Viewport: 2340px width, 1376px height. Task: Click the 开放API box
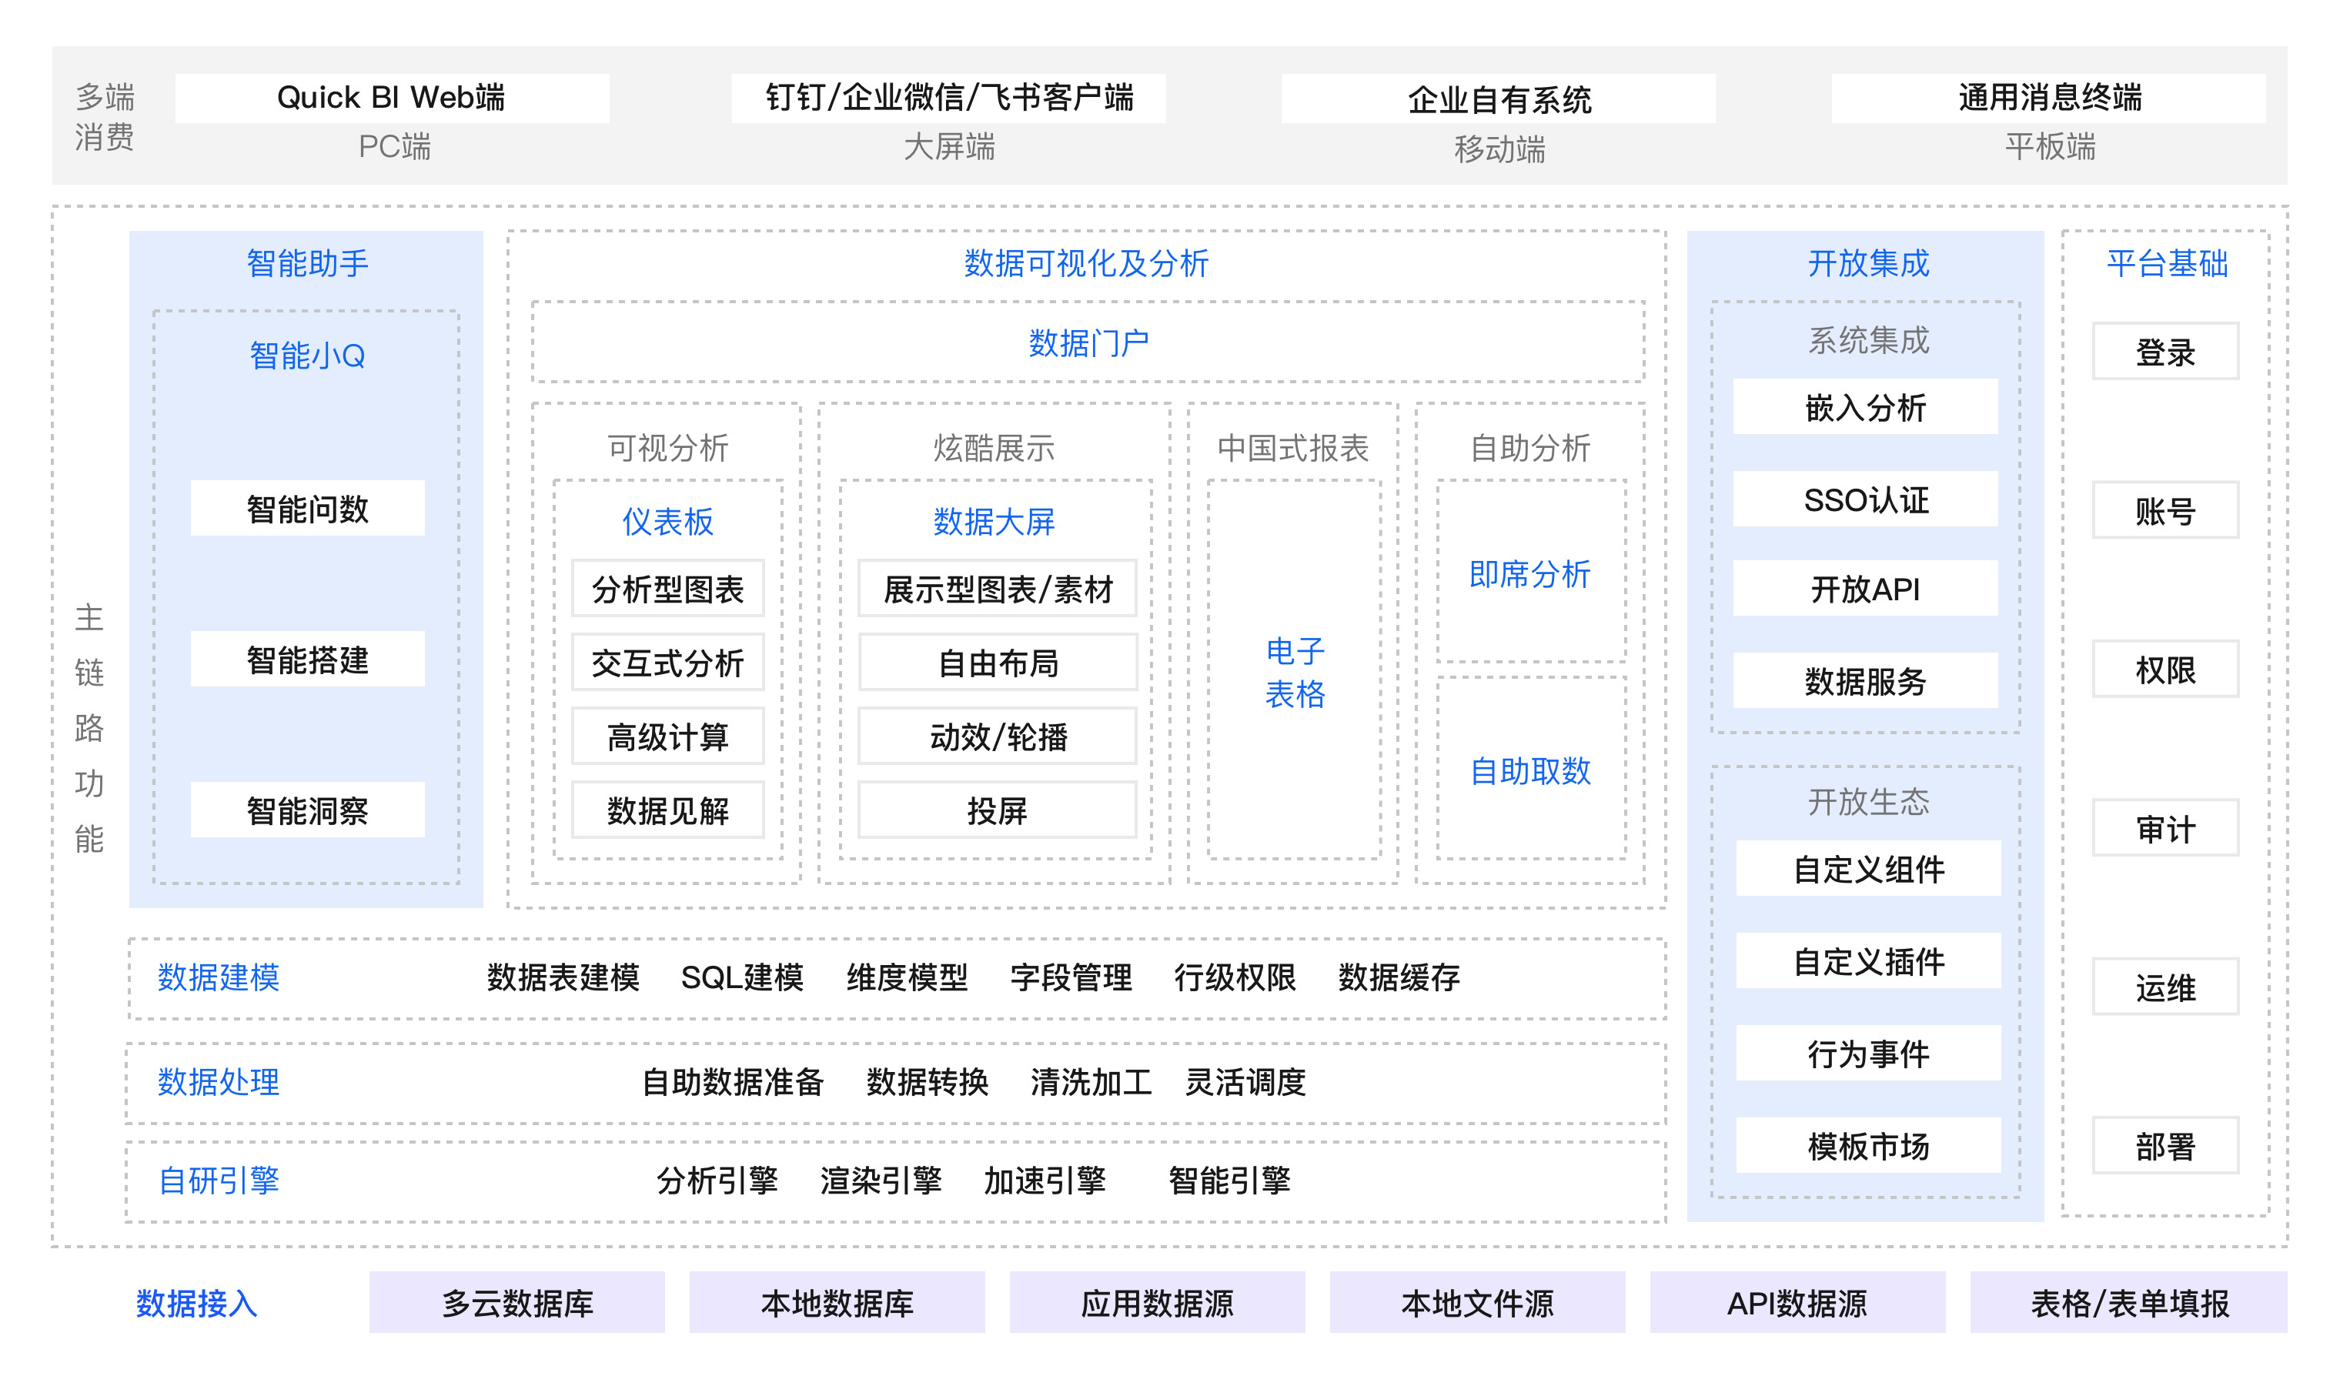[1864, 589]
